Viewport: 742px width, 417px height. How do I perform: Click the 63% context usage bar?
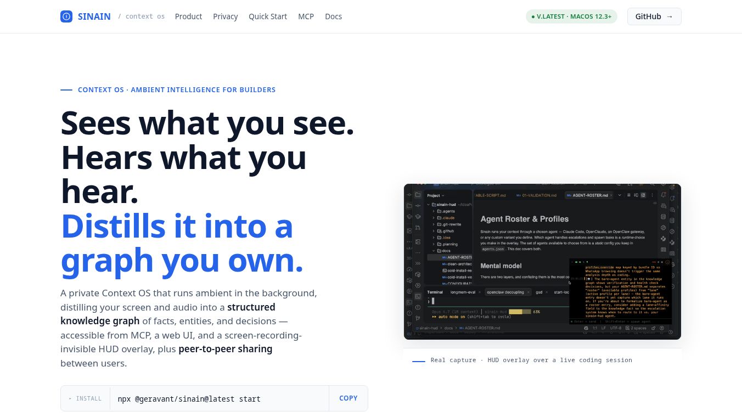coord(520,312)
